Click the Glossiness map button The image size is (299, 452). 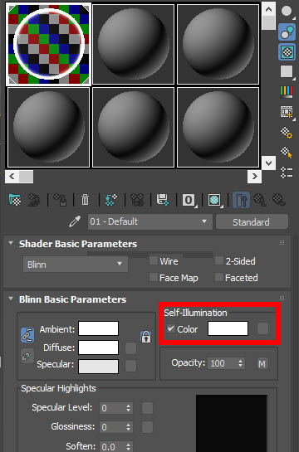(x=147, y=427)
